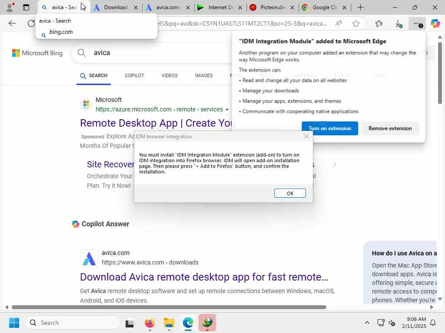The image size is (445, 333).
Task: Open the Settings and more menu
Action: point(418,24)
